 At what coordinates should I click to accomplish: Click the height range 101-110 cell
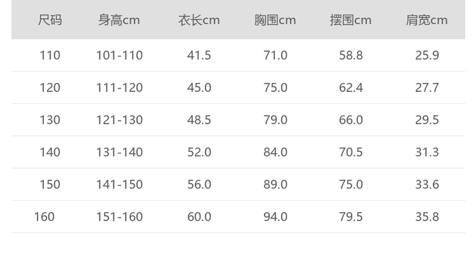pos(119,55)
